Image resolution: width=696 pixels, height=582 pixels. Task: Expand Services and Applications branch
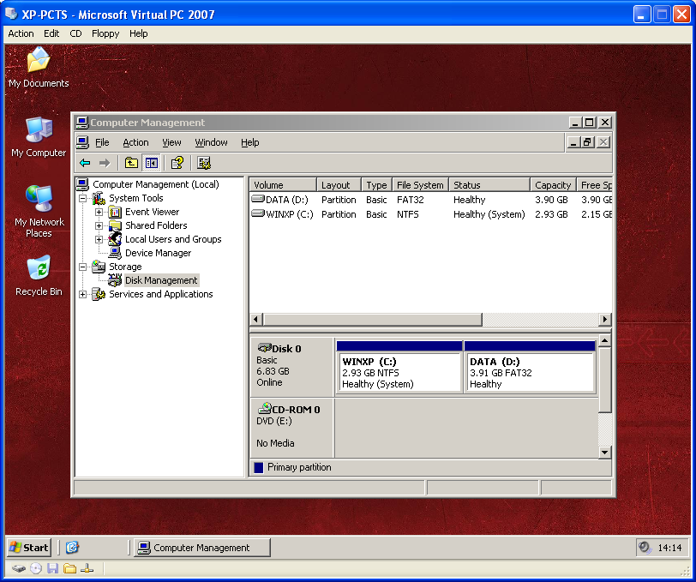[x=82, y=295]
